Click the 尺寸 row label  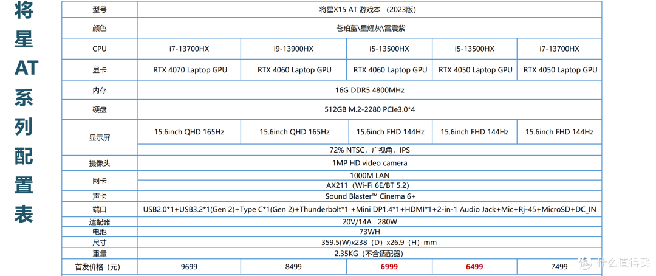100,242
